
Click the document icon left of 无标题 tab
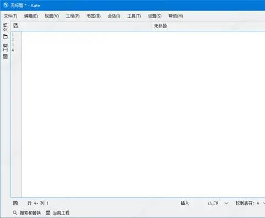click(x=15, y=25)
